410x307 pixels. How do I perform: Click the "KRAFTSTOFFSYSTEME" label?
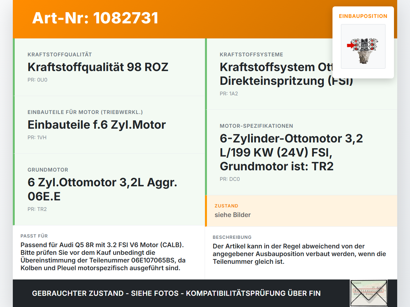point(251,54)
